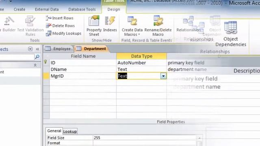Open the navigation pane filter menu
260x146 pixels.
30,49
